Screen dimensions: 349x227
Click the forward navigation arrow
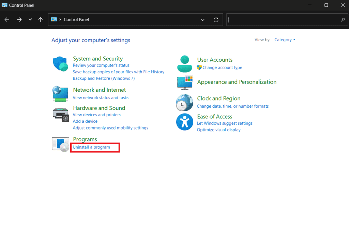tap(19, 20)
